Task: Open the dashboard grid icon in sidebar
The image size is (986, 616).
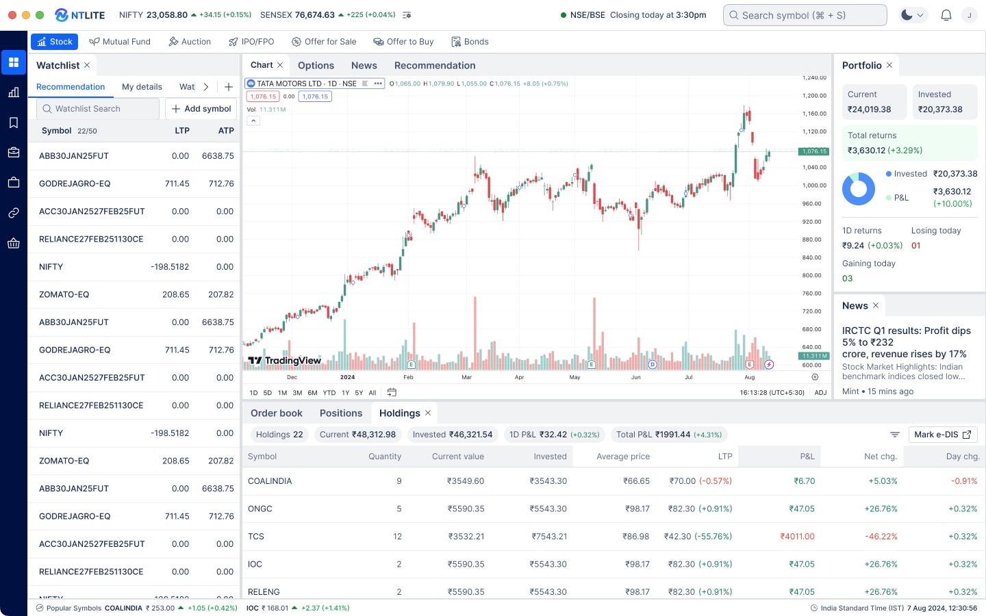Action: (14, 62)
